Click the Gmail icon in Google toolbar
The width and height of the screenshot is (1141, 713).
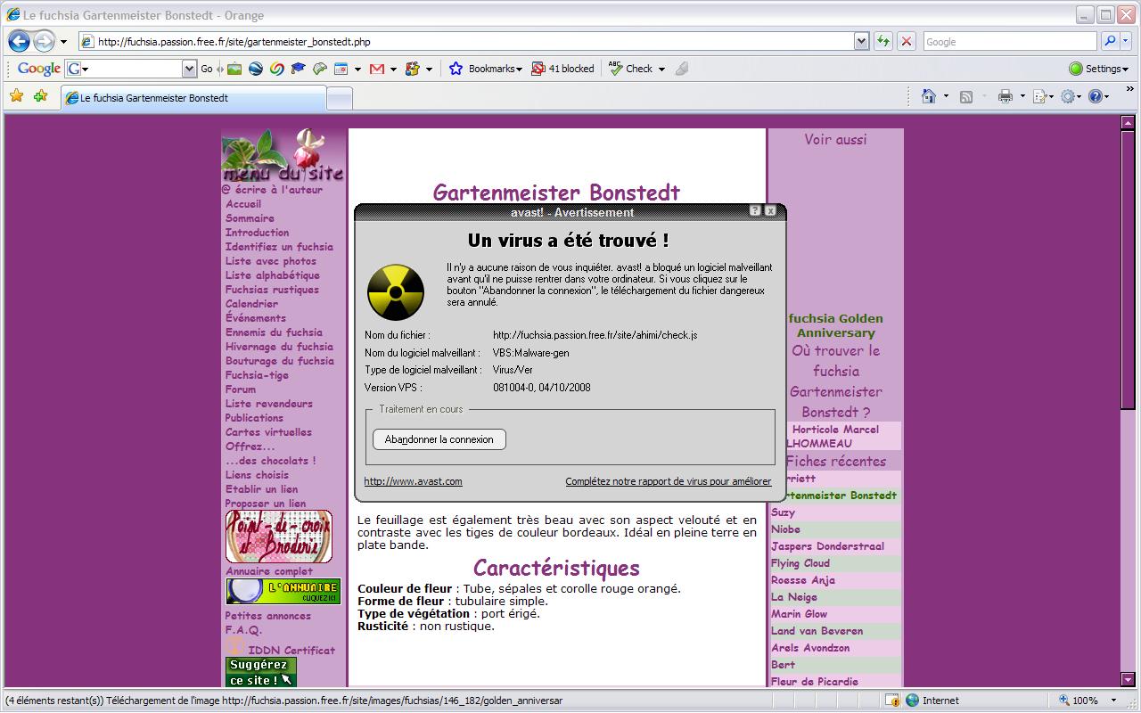pos(377,69)
